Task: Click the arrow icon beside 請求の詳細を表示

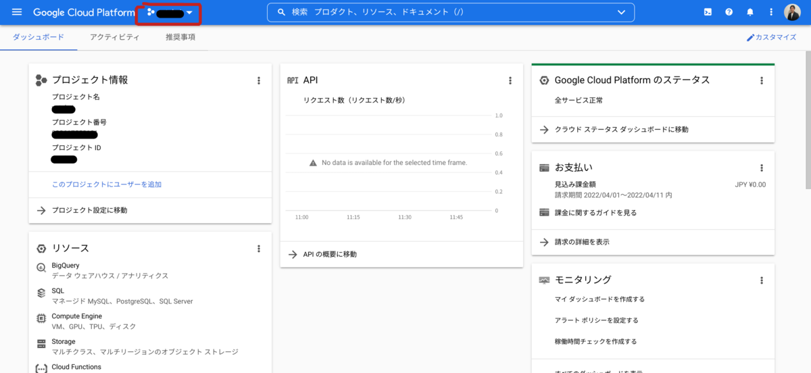Action: pyautogui.click(x=544, y=242)
